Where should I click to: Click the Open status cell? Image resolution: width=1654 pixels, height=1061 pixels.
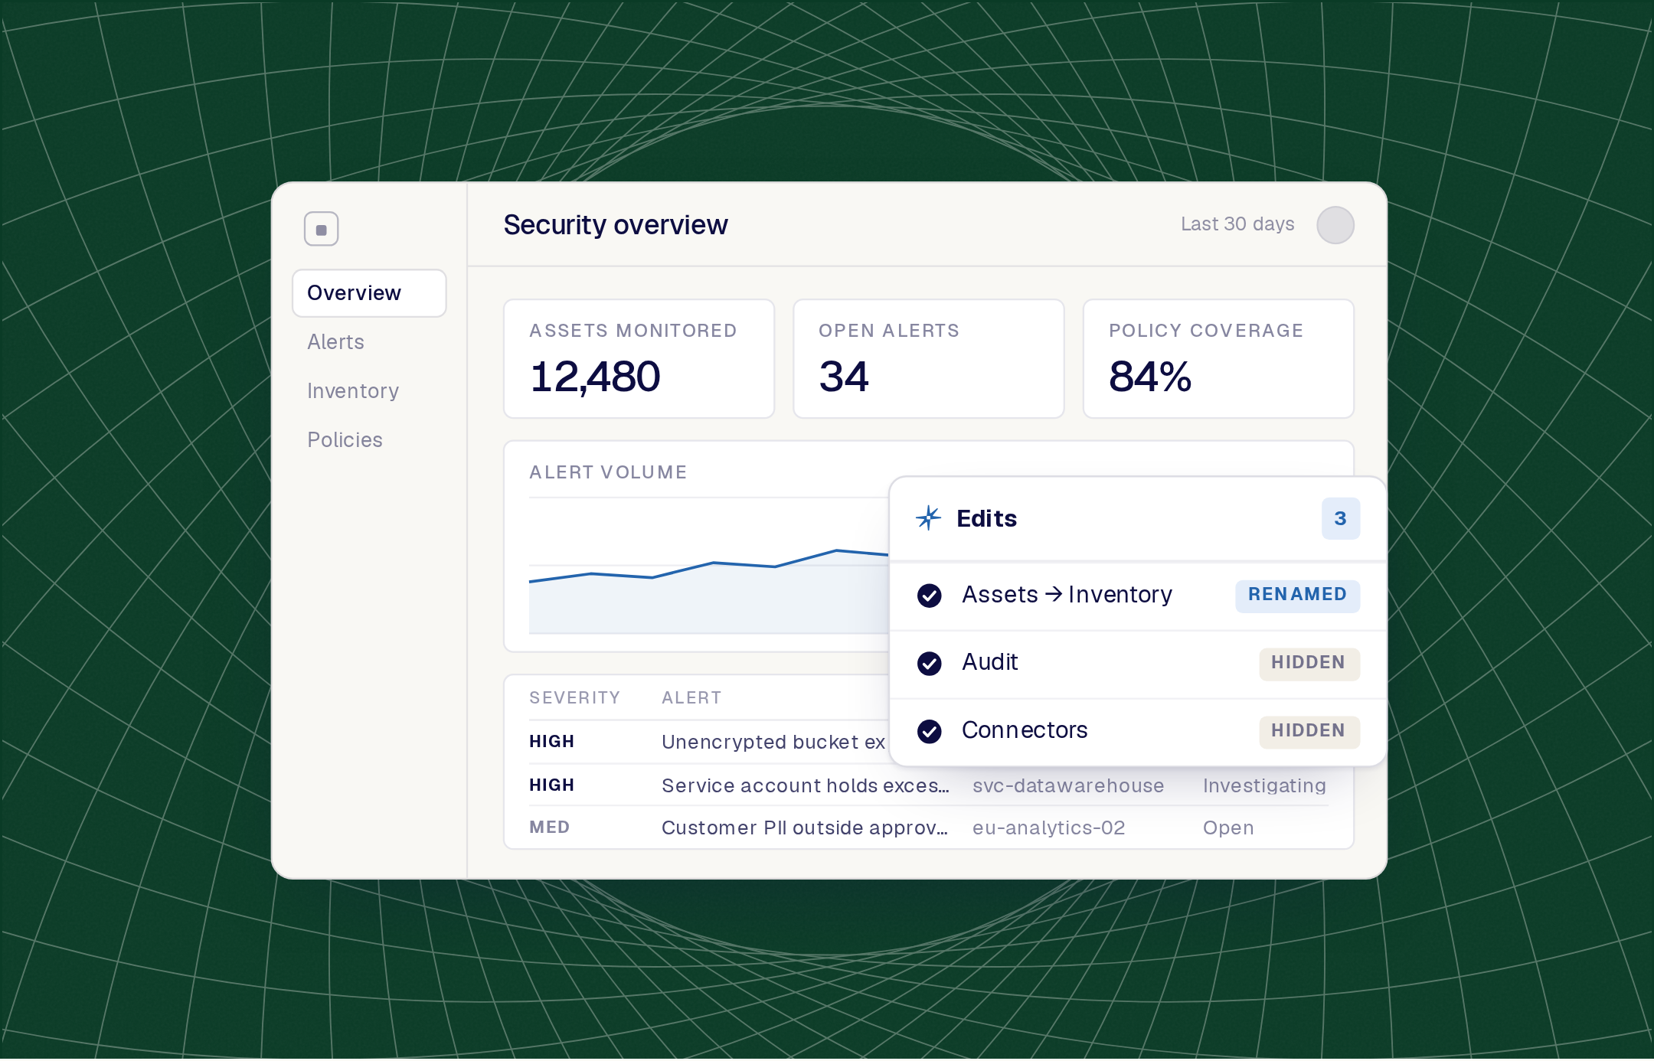(x=1228, y=828)
